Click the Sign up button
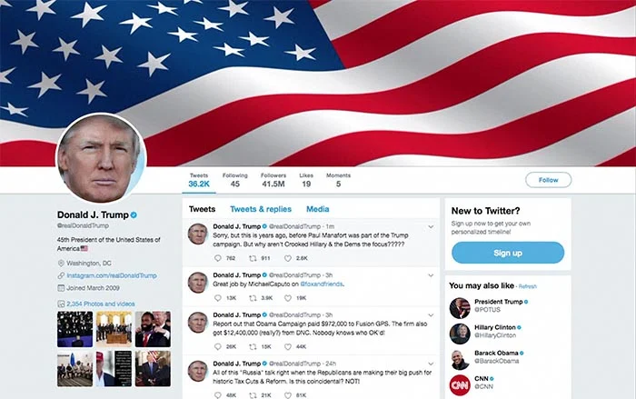The height and width of the screenshot is (399, 636). point(508,253)
